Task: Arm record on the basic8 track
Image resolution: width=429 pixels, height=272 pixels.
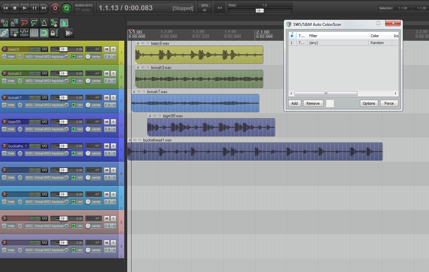Action: tap(4, 49)
